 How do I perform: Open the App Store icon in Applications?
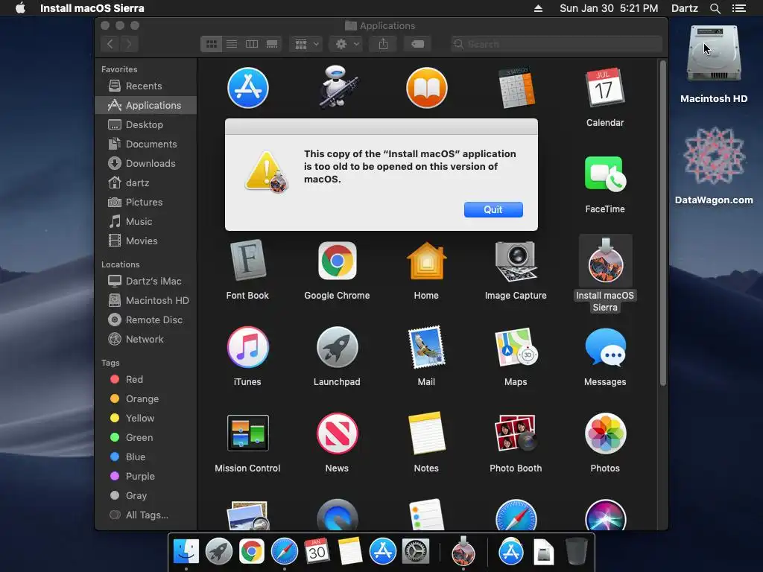(247, 88)
